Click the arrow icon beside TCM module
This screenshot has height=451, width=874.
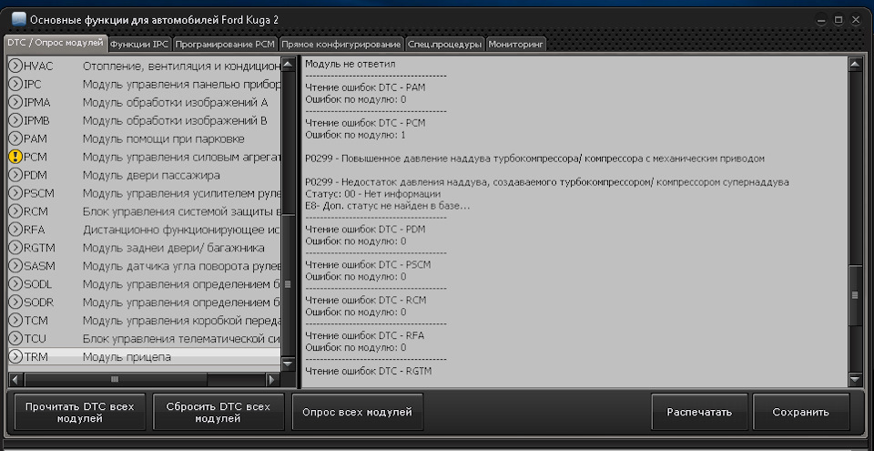click(x=16, y=320)
